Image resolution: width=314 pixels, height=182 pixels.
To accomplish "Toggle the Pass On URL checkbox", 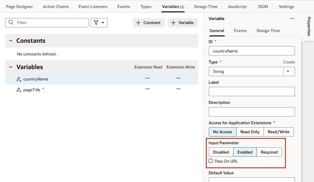I will [211, 161].
